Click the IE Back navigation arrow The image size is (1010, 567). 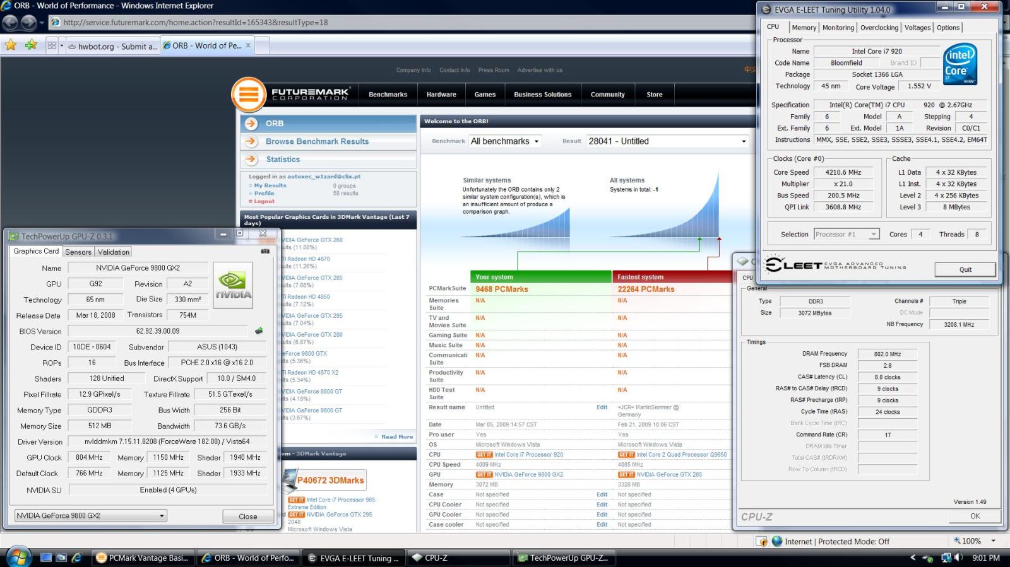[10, 23]
